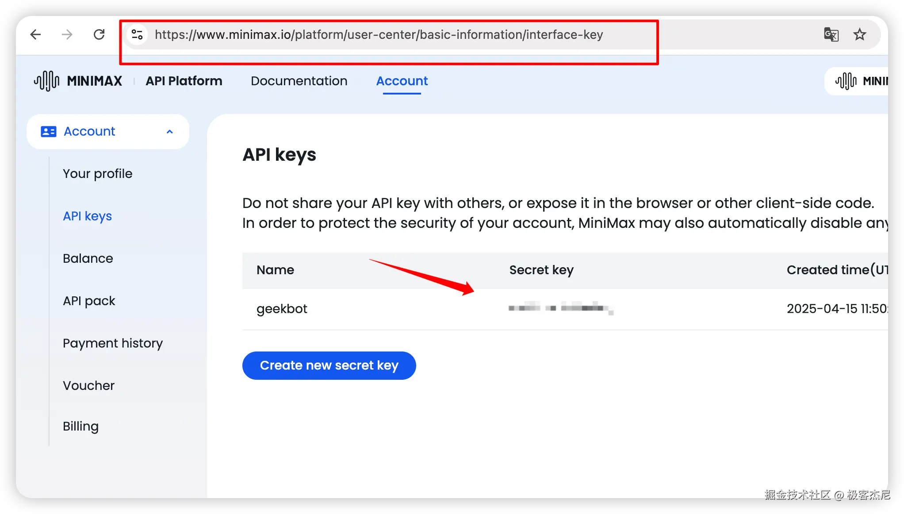Open the Balance page

[88, 258]
